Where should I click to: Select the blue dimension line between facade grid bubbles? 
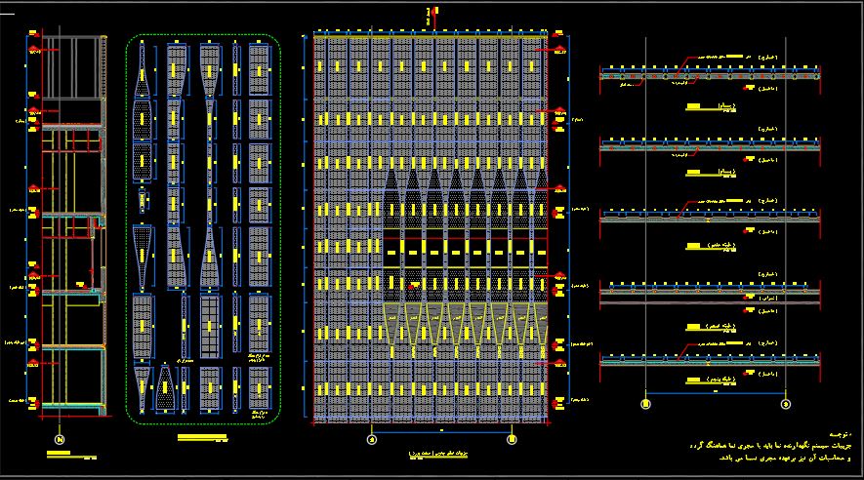pos(442,432)
